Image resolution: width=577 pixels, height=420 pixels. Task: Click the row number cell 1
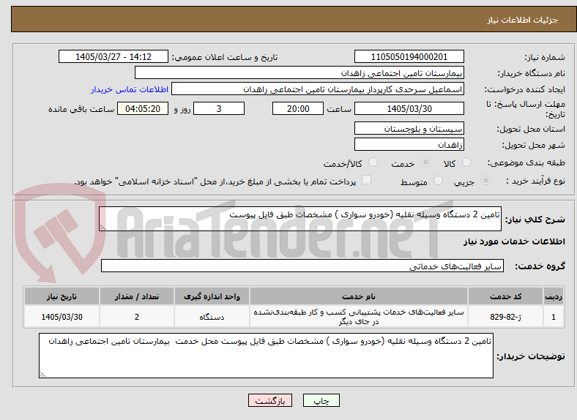[554, 317]
